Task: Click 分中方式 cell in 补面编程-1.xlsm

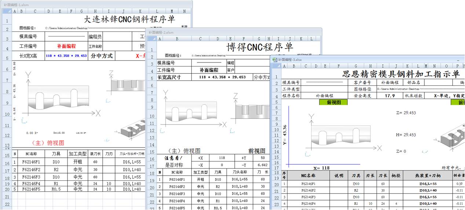Action: coord(102,56)
